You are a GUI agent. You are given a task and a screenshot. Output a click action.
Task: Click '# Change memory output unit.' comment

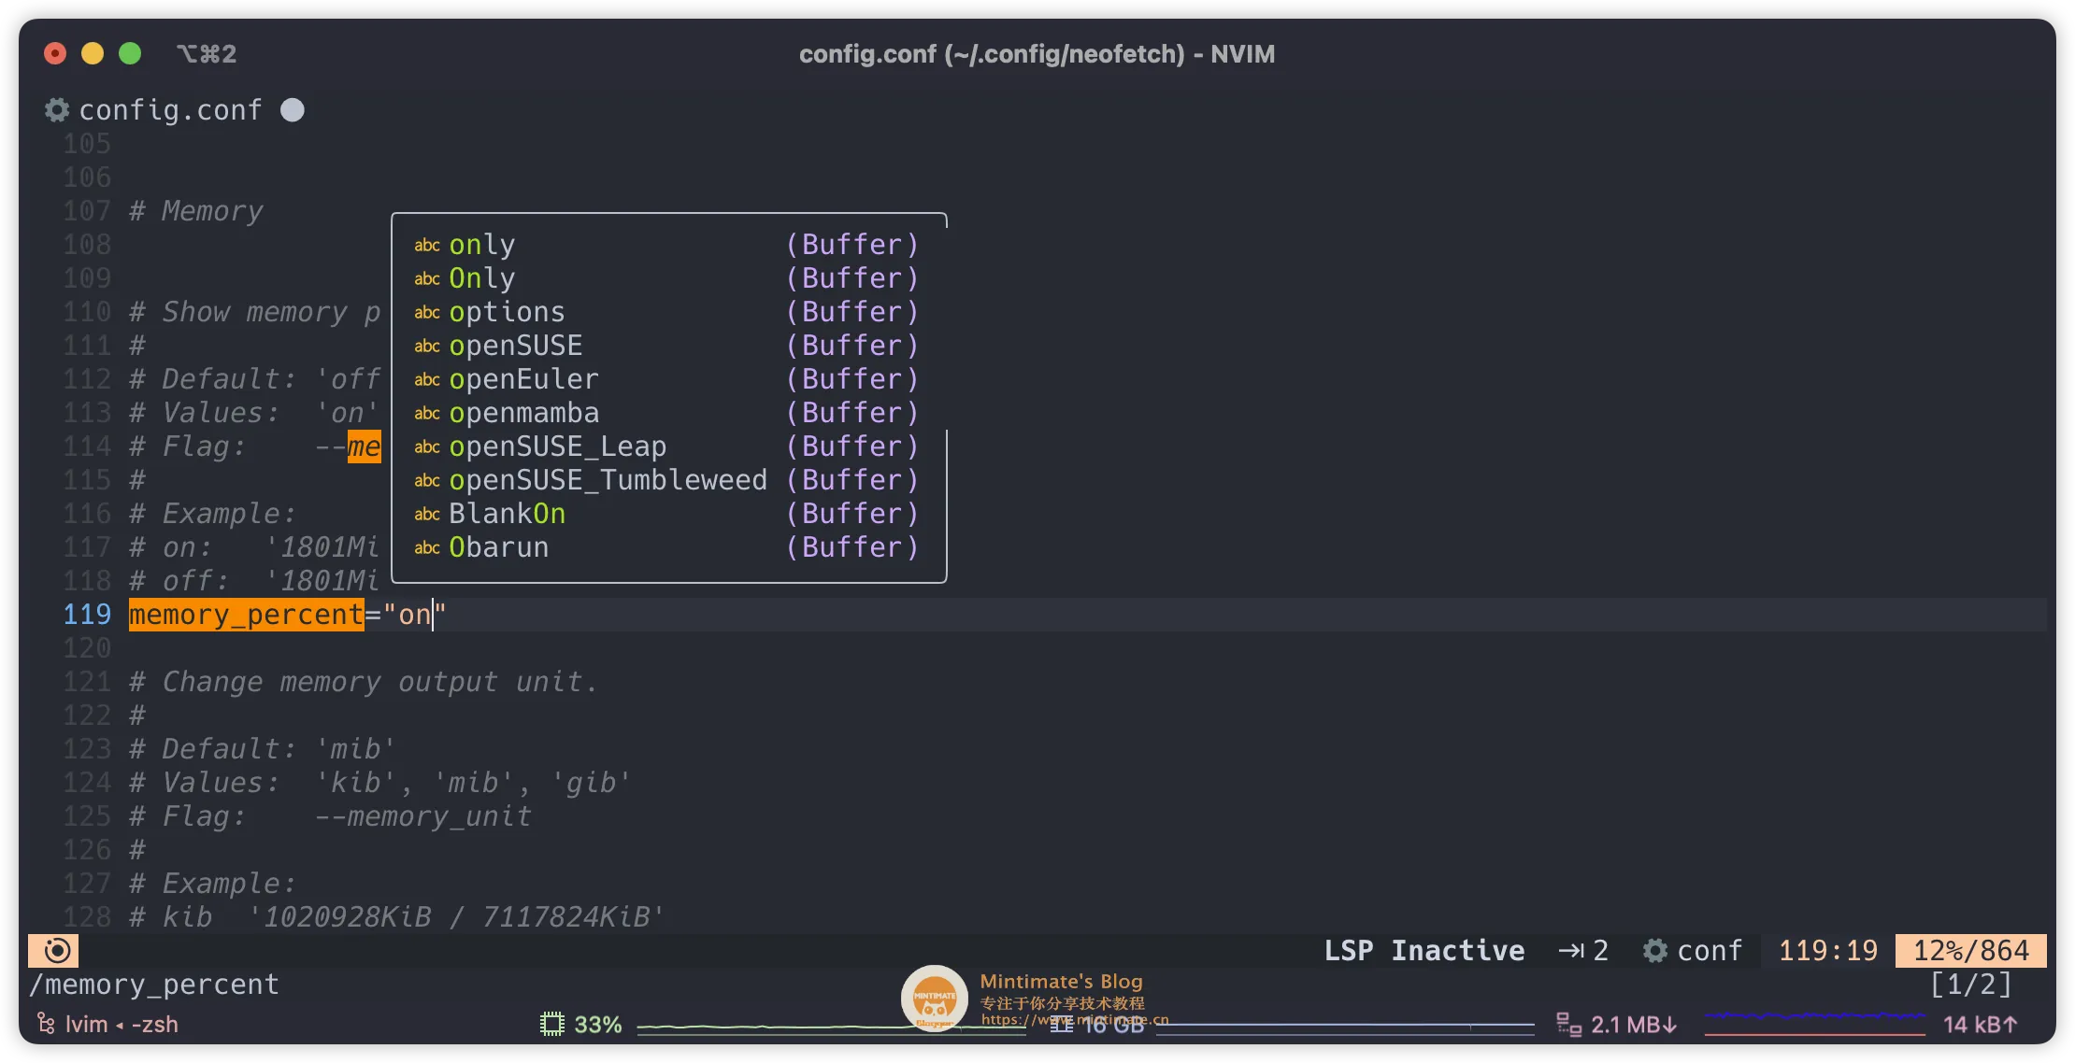pyautogui.click(x=364, y=682)
